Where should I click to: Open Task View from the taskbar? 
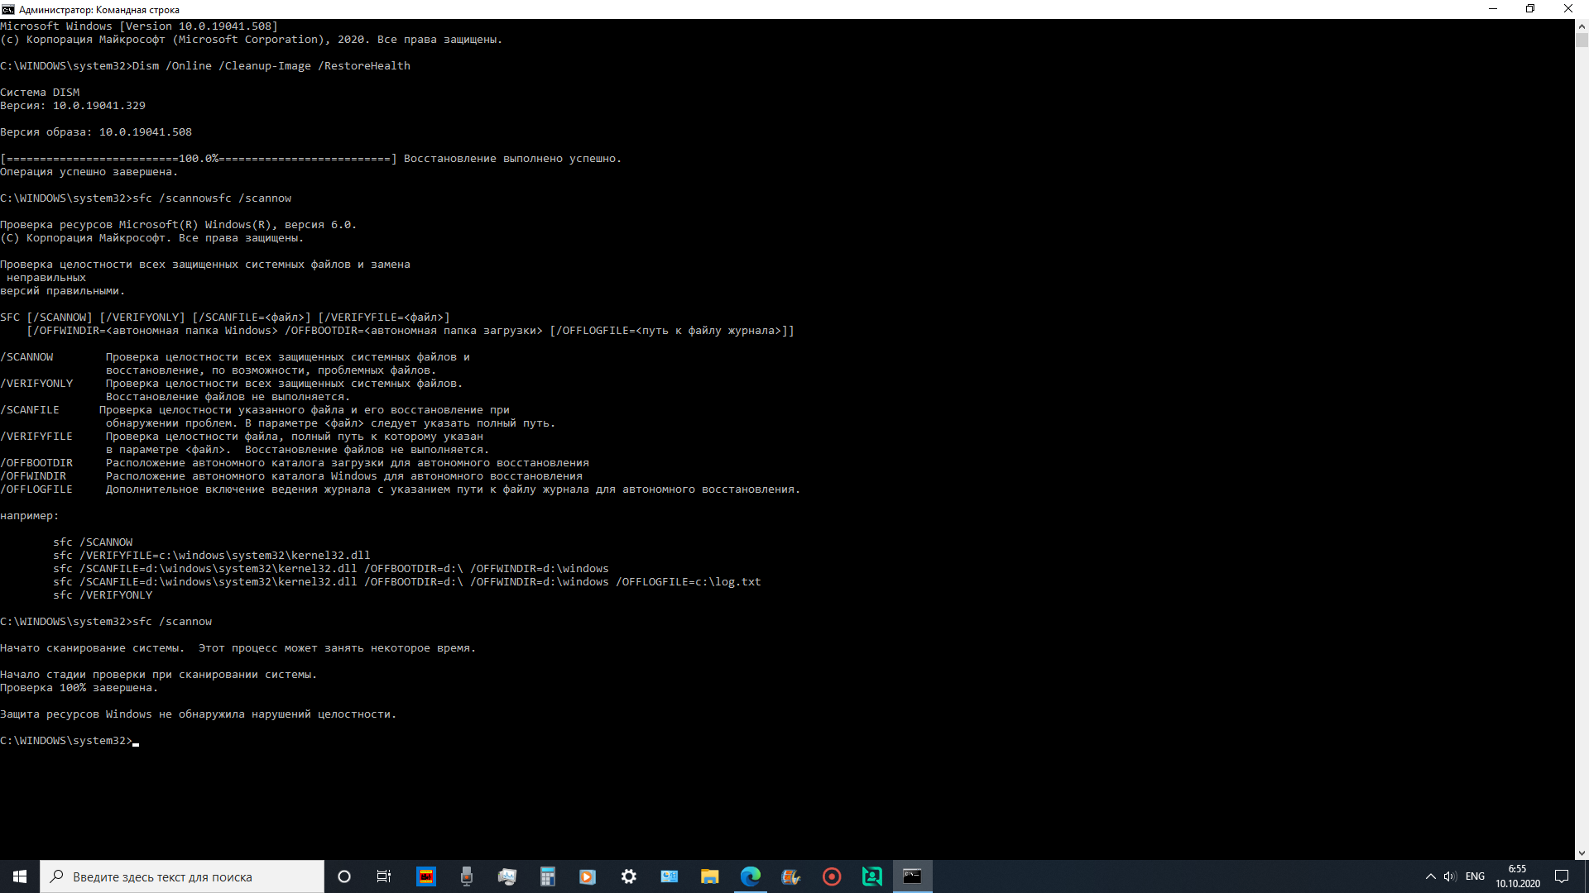(384, 876)
